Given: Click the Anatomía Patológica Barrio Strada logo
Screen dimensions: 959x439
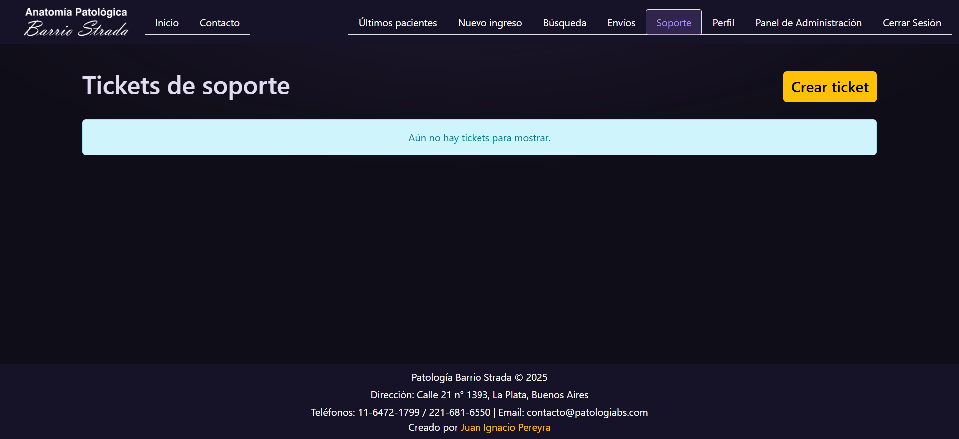Looking at the screenshot, I should [x=76, y=22].
